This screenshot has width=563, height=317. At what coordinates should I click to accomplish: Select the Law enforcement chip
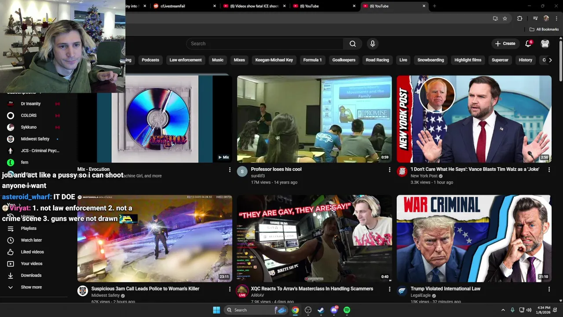(x=186, y=60)
